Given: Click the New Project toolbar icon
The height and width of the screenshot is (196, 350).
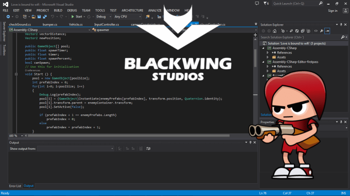Looking at the screenshot, I should coord(25,17).
